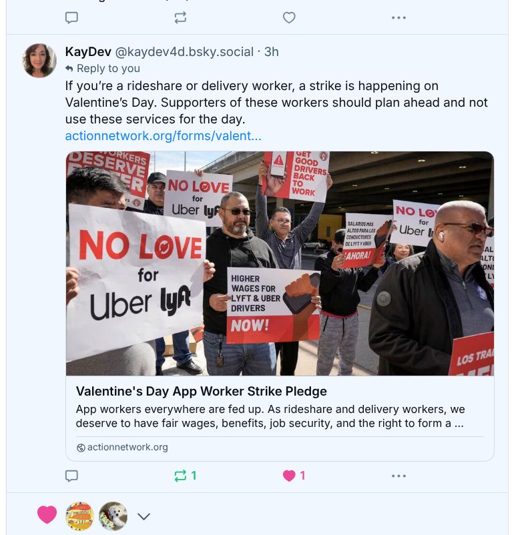Click the 3h post timestamp

[272, 52]
